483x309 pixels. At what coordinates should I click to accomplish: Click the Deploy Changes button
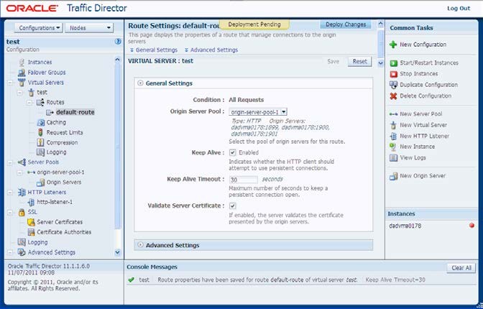(x=346, y=24)
